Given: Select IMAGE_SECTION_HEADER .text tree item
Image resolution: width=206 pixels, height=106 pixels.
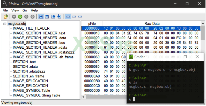Looking at the screenshot, I should click(39, 33).
